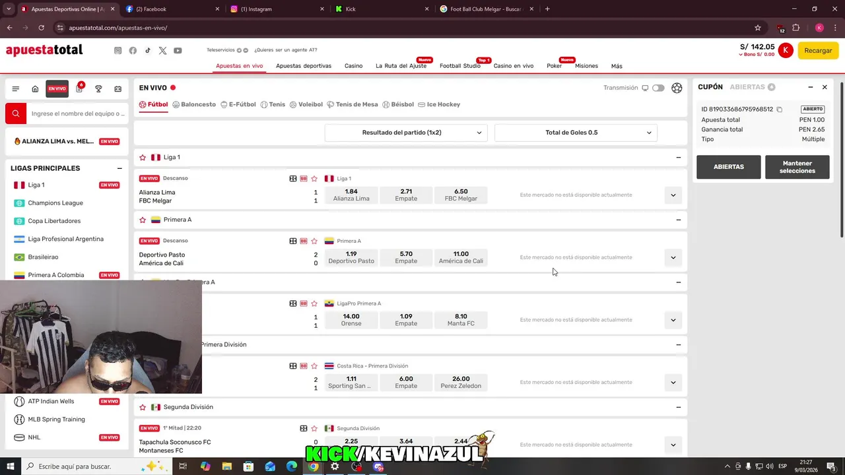845x475 pixels.
Task: Switch to the Tenis sport tab
Action: coord(273,104)
